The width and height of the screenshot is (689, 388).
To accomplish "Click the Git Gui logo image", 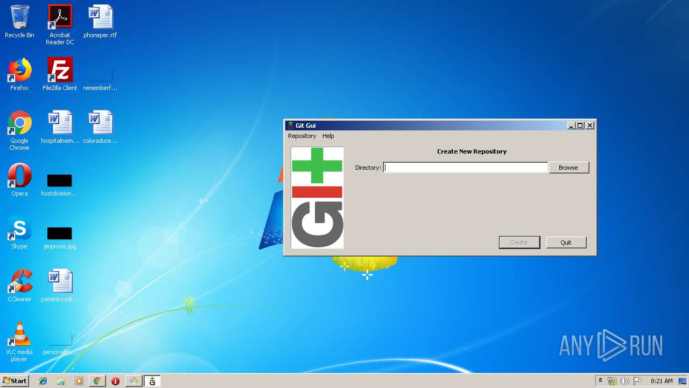I will click(317, 198).
